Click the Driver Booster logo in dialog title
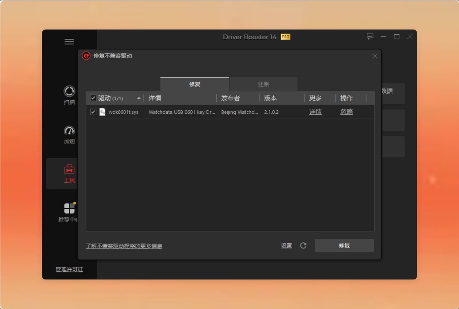The width and height of the screenshot is (459, 309). pyautogui.click(x=86, y=56)
